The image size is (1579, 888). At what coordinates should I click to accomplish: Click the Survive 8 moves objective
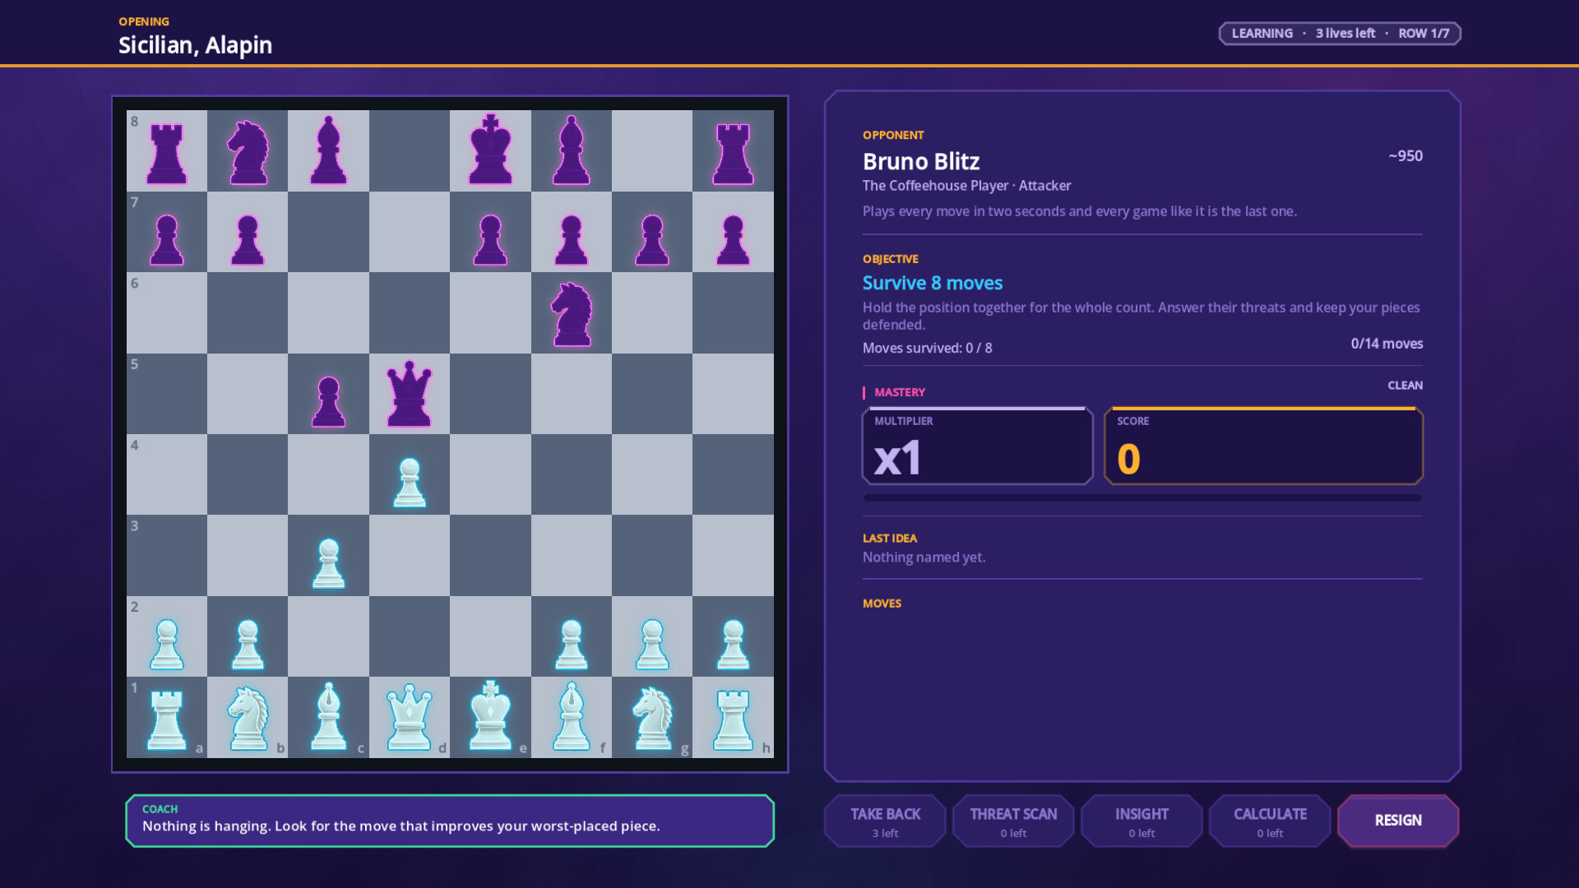pyautogui.click(x=933, y=283)
